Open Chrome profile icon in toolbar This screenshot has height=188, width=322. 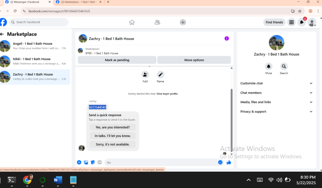pos(310,11)
